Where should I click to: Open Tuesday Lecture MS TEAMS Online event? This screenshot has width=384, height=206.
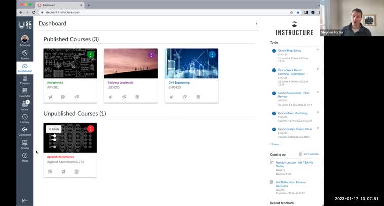294,164
